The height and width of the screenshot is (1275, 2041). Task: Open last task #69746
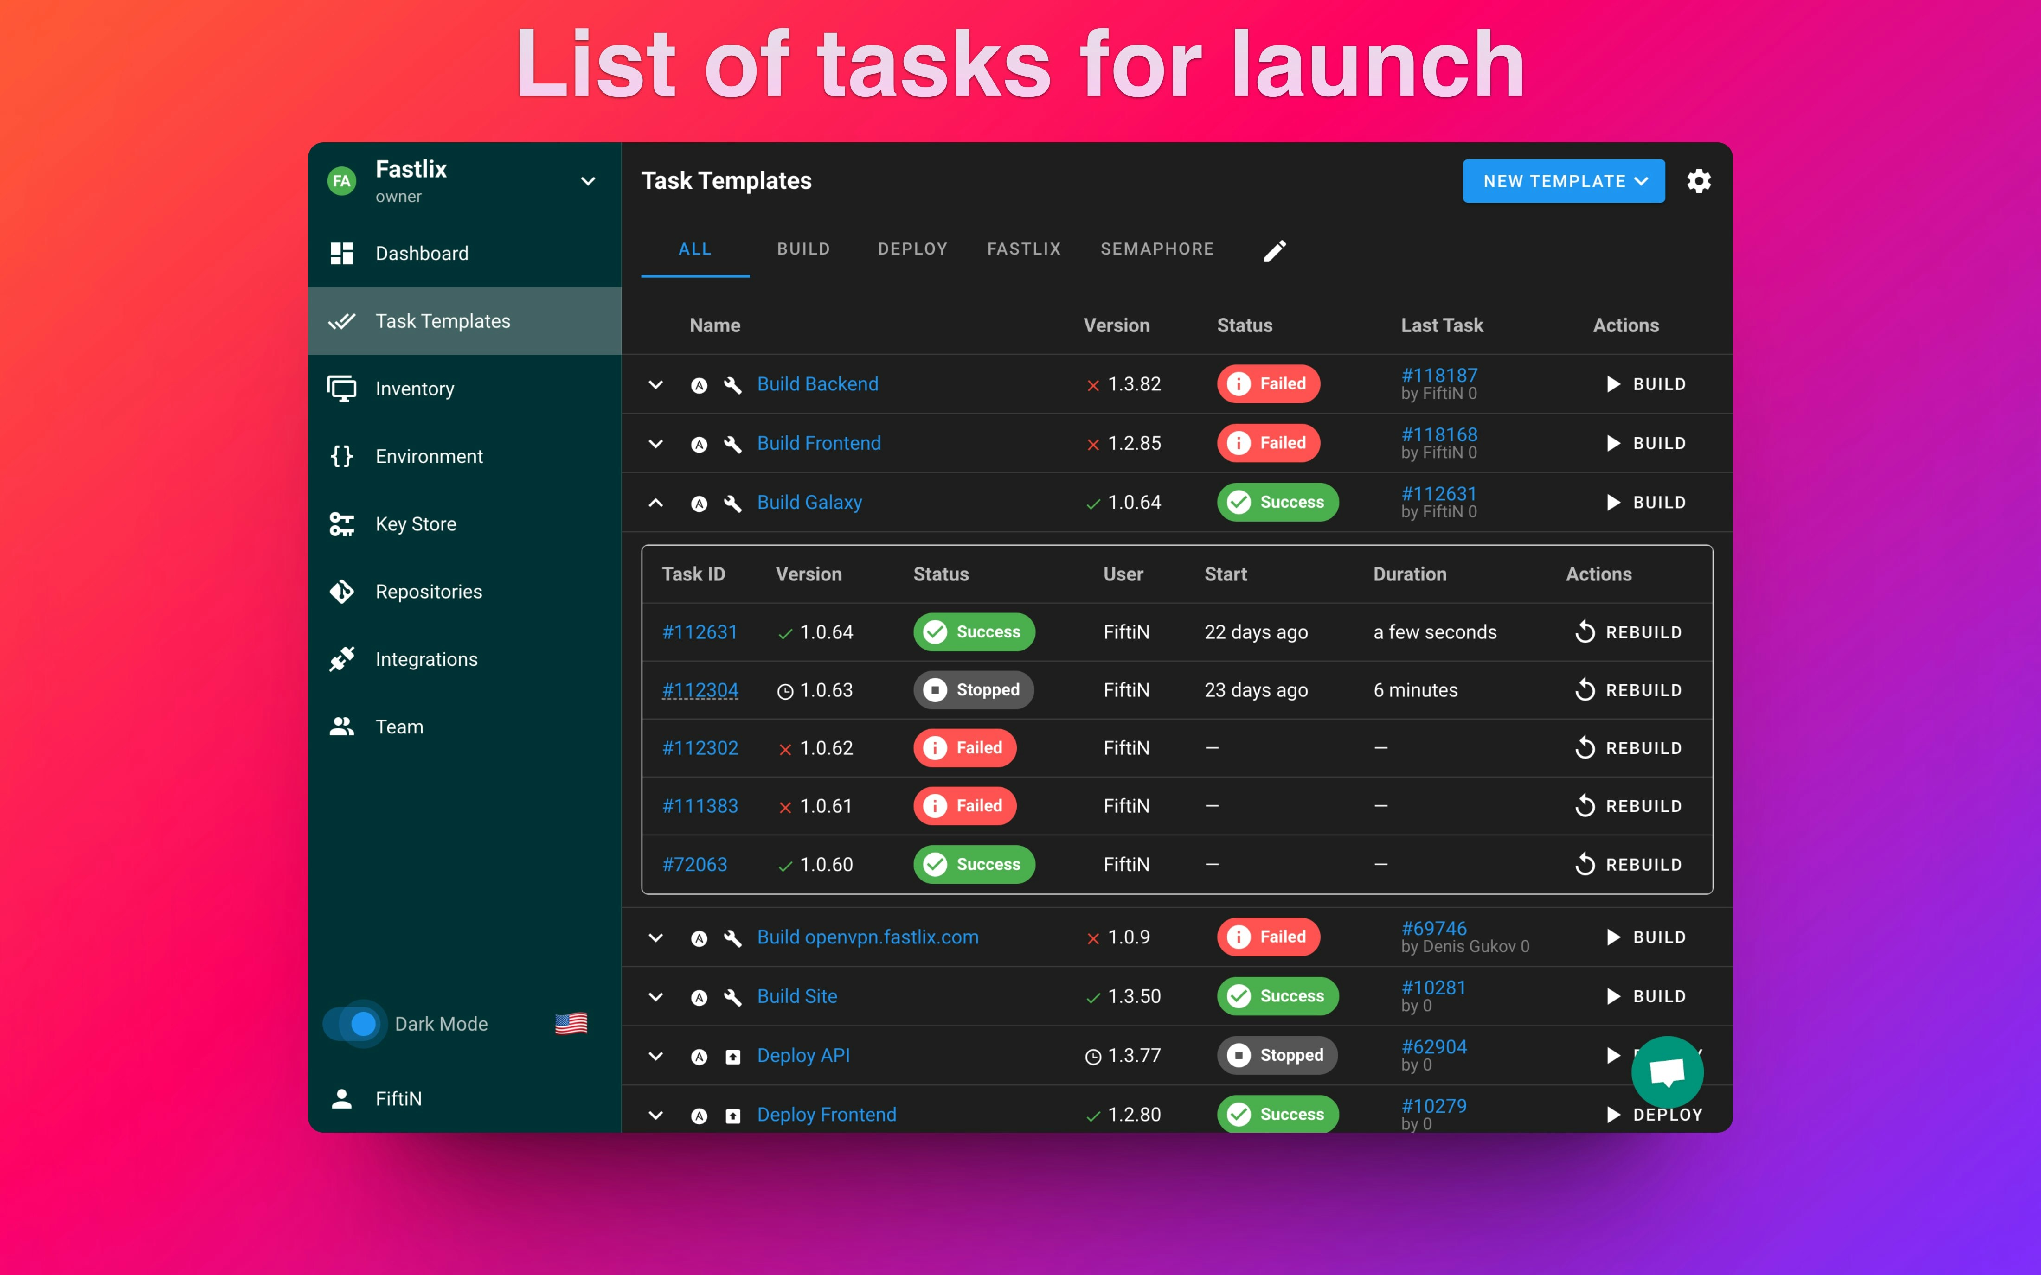(1434, 928)
